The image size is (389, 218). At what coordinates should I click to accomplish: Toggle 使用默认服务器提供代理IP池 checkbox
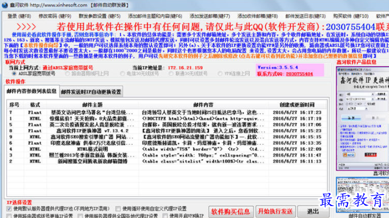click(9, 209)
